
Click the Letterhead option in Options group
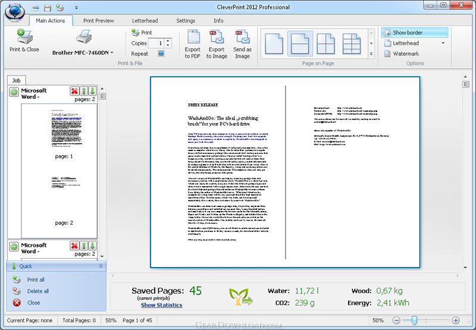(x=402, y=43)
